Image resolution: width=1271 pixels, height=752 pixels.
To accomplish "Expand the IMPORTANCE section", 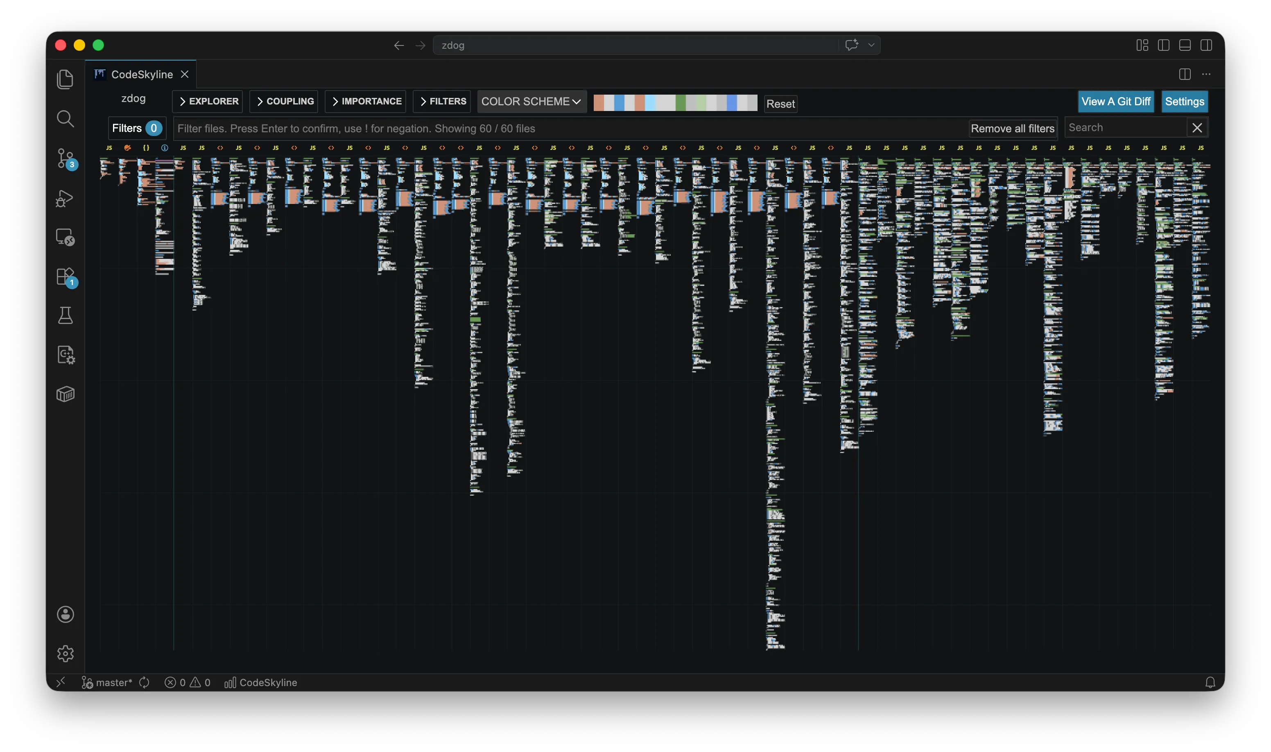I will click(365, 101).
